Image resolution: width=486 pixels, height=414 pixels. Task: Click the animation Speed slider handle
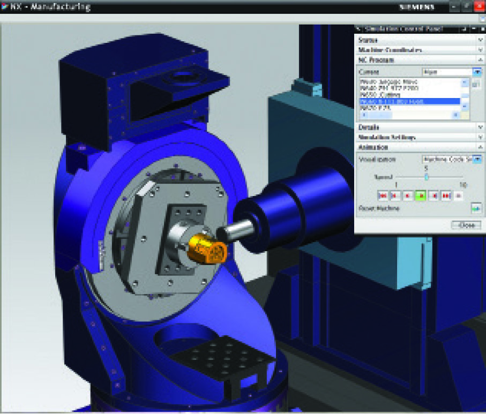coord(427,177)
